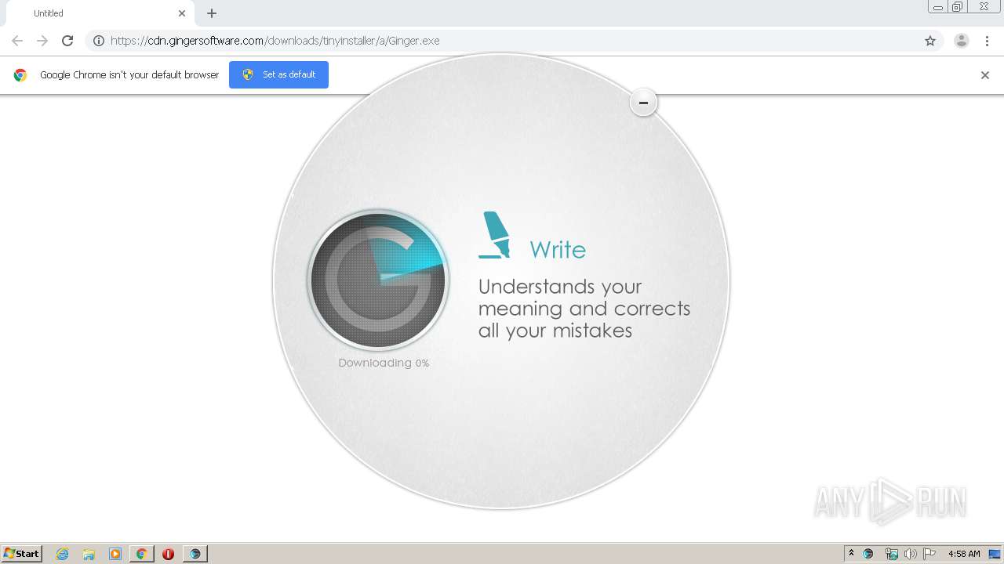The image size is (1004, 564).
Task: Open the Chrome profile avatar
Action: point(962,41)
